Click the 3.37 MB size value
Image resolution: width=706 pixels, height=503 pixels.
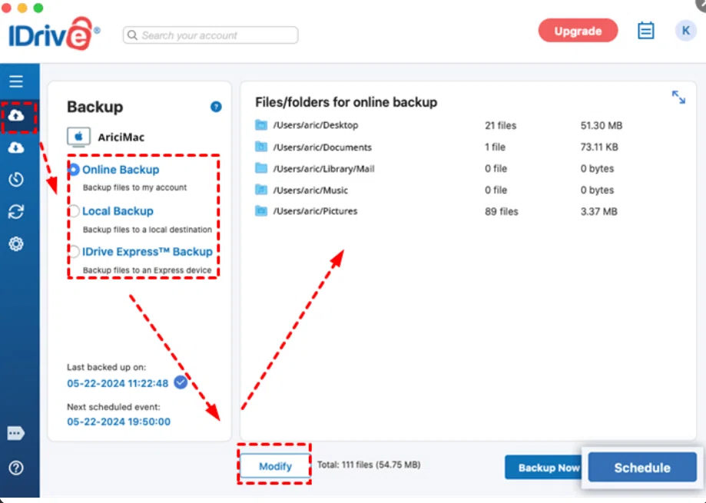(598, 211)
